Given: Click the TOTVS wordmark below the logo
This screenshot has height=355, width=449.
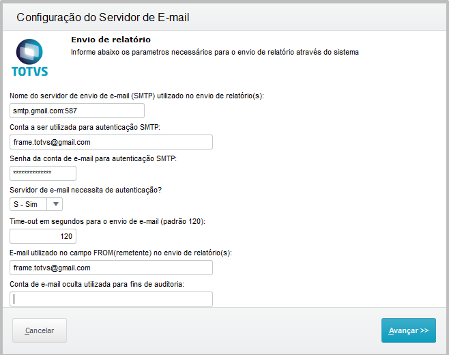Looking at the screenshot, I should tap(30, 72).
